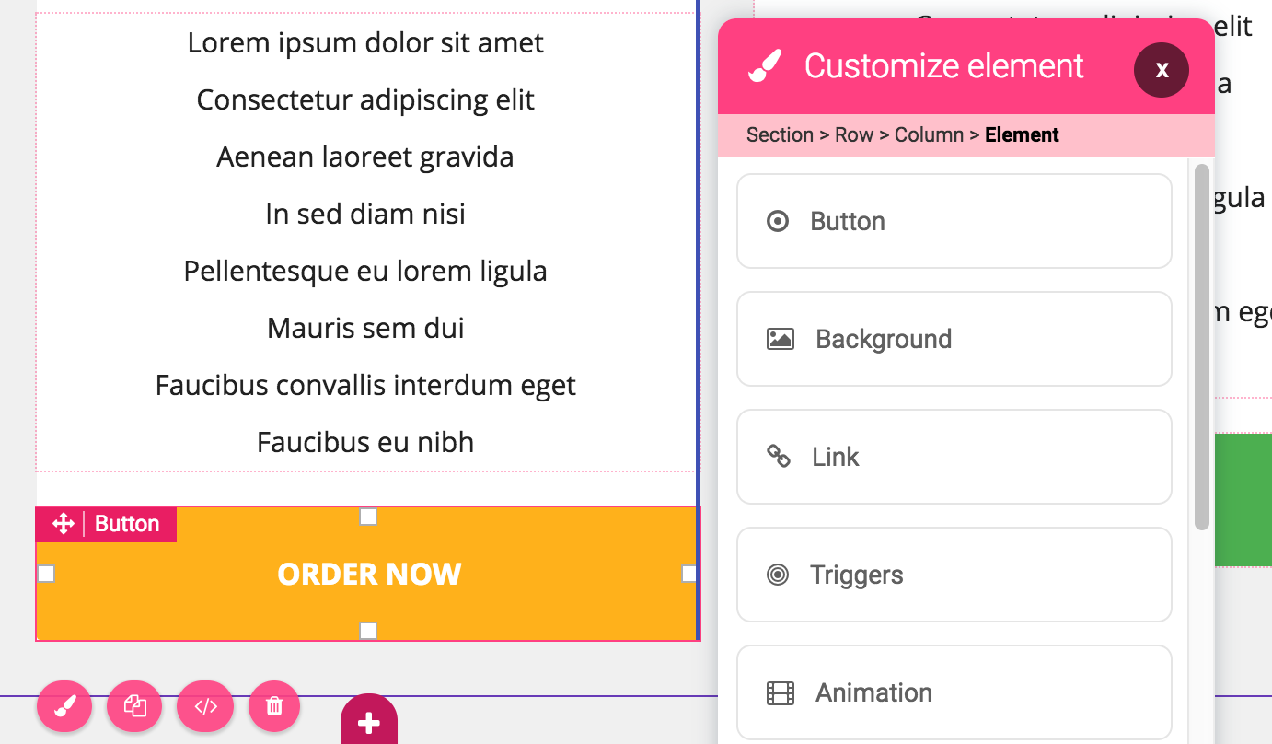Click the paintbrush icon in panel header
The image size is (1272, 744).
pos(764,66)
